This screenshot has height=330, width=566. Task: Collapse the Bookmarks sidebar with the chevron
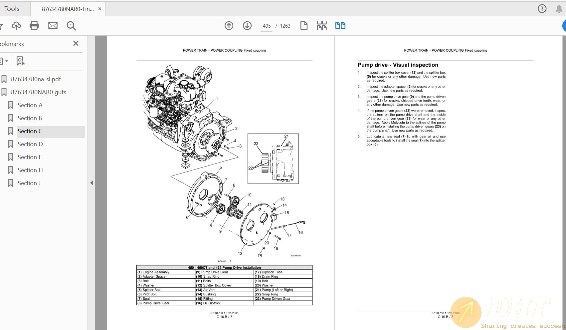(x=92, y=183)
